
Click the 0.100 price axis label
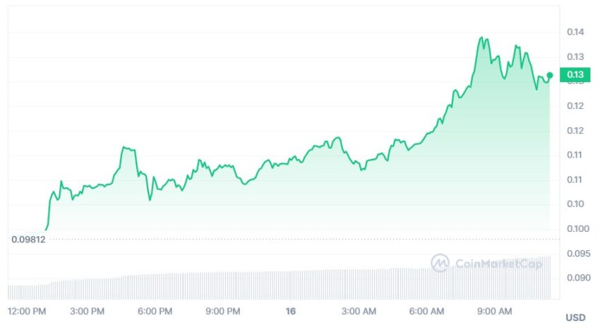coord(578,229)
